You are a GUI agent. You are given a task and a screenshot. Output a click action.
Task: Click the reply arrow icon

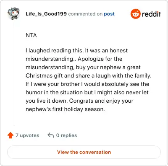[x=51, y=135]
